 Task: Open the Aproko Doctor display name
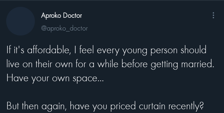coord(61,16)
